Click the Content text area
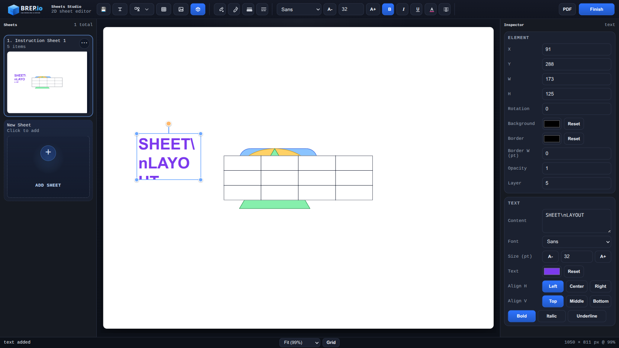The height and width of the screenshot is (348, 619). pos(576,221)
